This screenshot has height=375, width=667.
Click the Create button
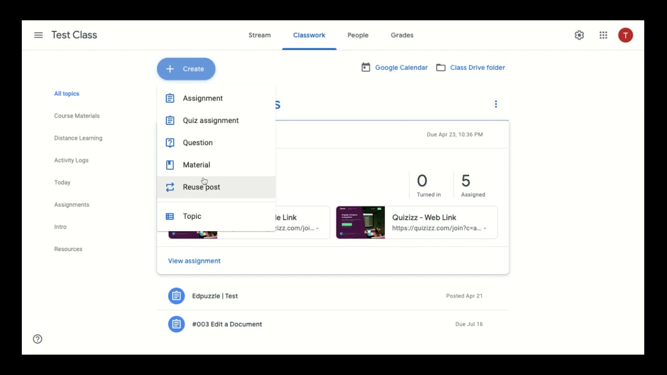(186, 69)
